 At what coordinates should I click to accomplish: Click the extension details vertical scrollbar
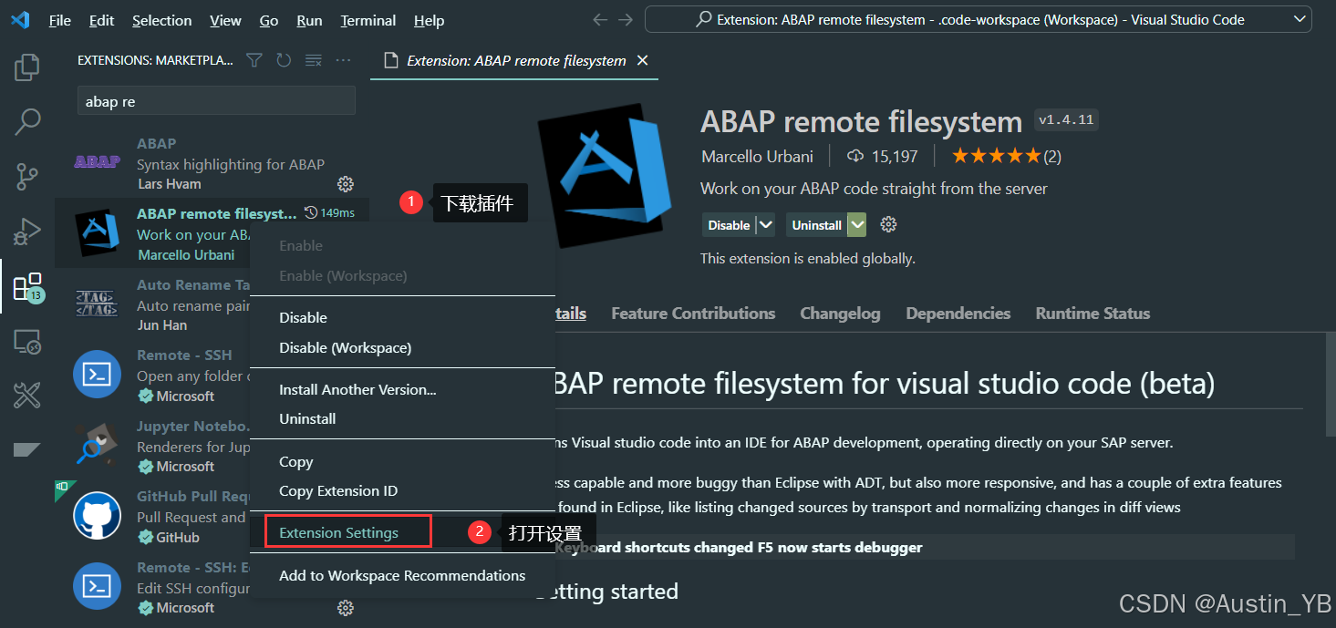point(1330,383)
